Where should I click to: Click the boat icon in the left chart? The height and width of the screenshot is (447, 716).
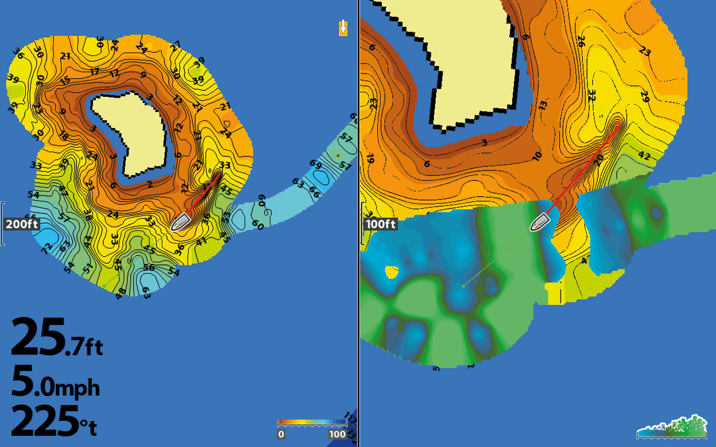(x=180, y=222)
